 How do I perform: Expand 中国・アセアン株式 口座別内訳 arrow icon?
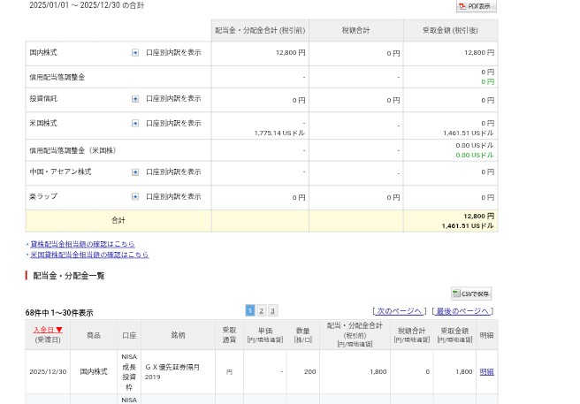[x=135, y=172]
